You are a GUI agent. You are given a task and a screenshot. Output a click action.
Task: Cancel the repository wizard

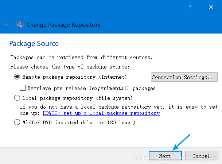click(x=202, y=156)
